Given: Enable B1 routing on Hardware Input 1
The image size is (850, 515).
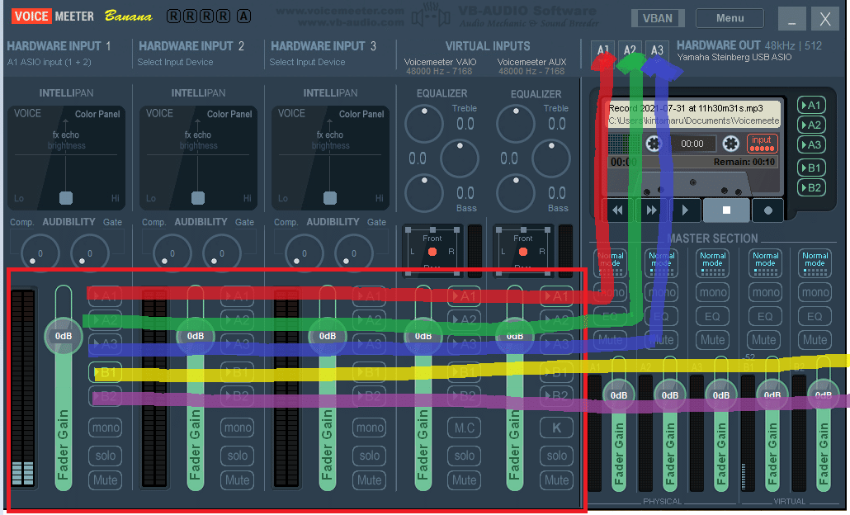Looking at the screenshot, I should coord(105,372).
